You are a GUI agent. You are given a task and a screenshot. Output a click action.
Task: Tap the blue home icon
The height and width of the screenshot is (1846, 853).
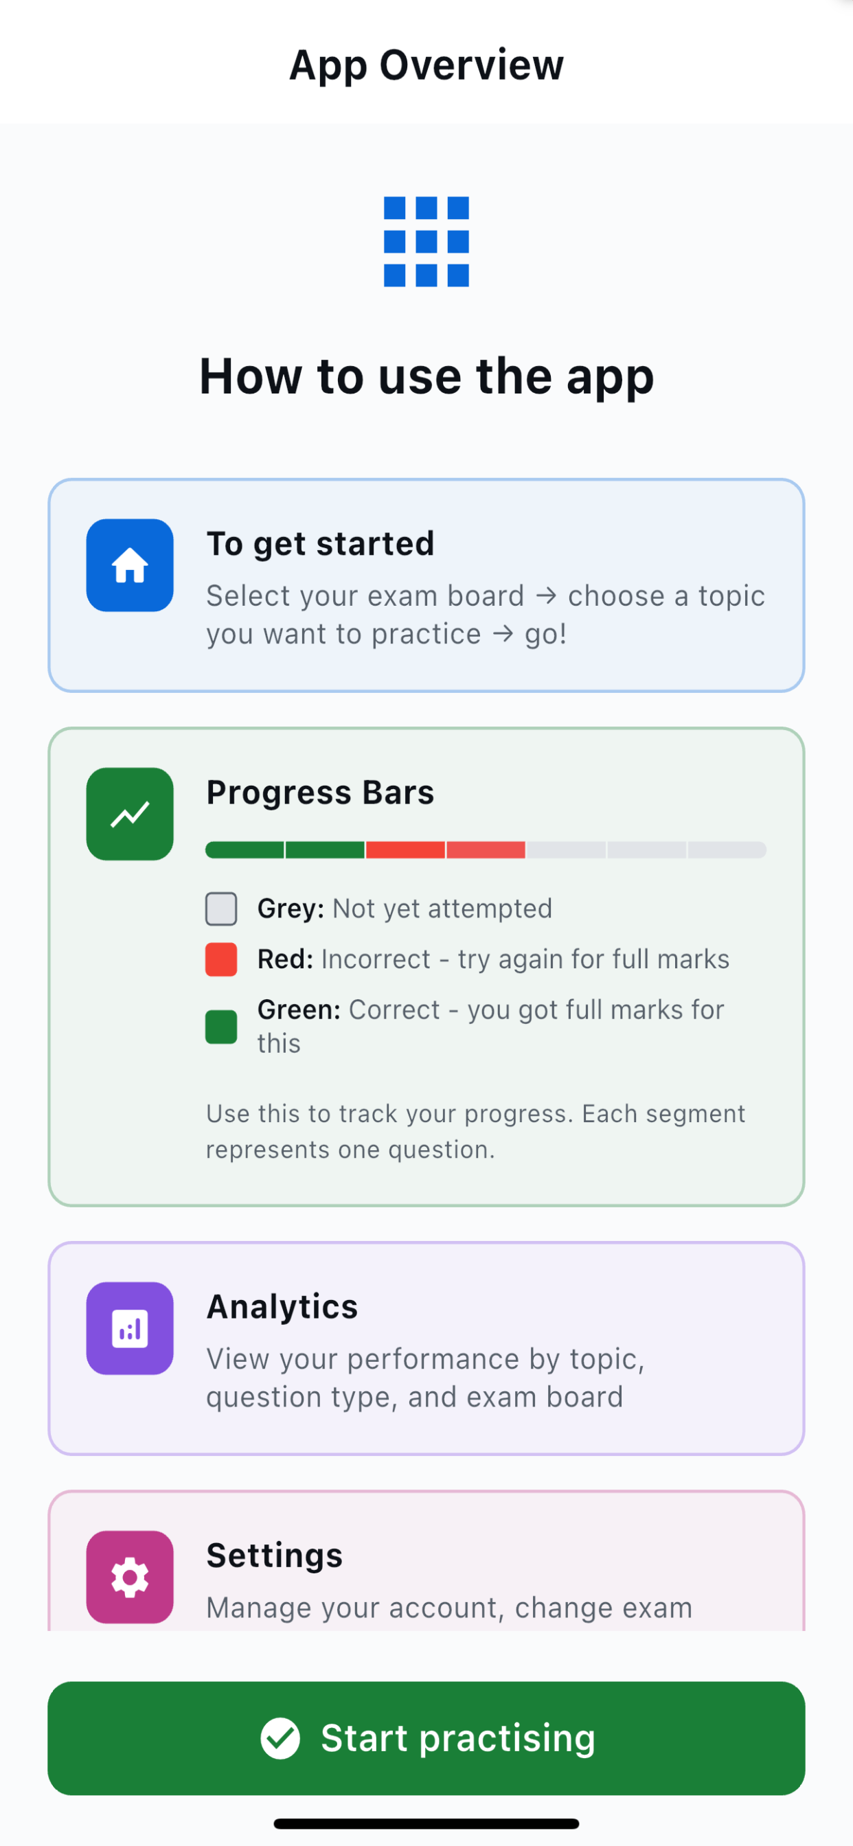click(130, 565)
